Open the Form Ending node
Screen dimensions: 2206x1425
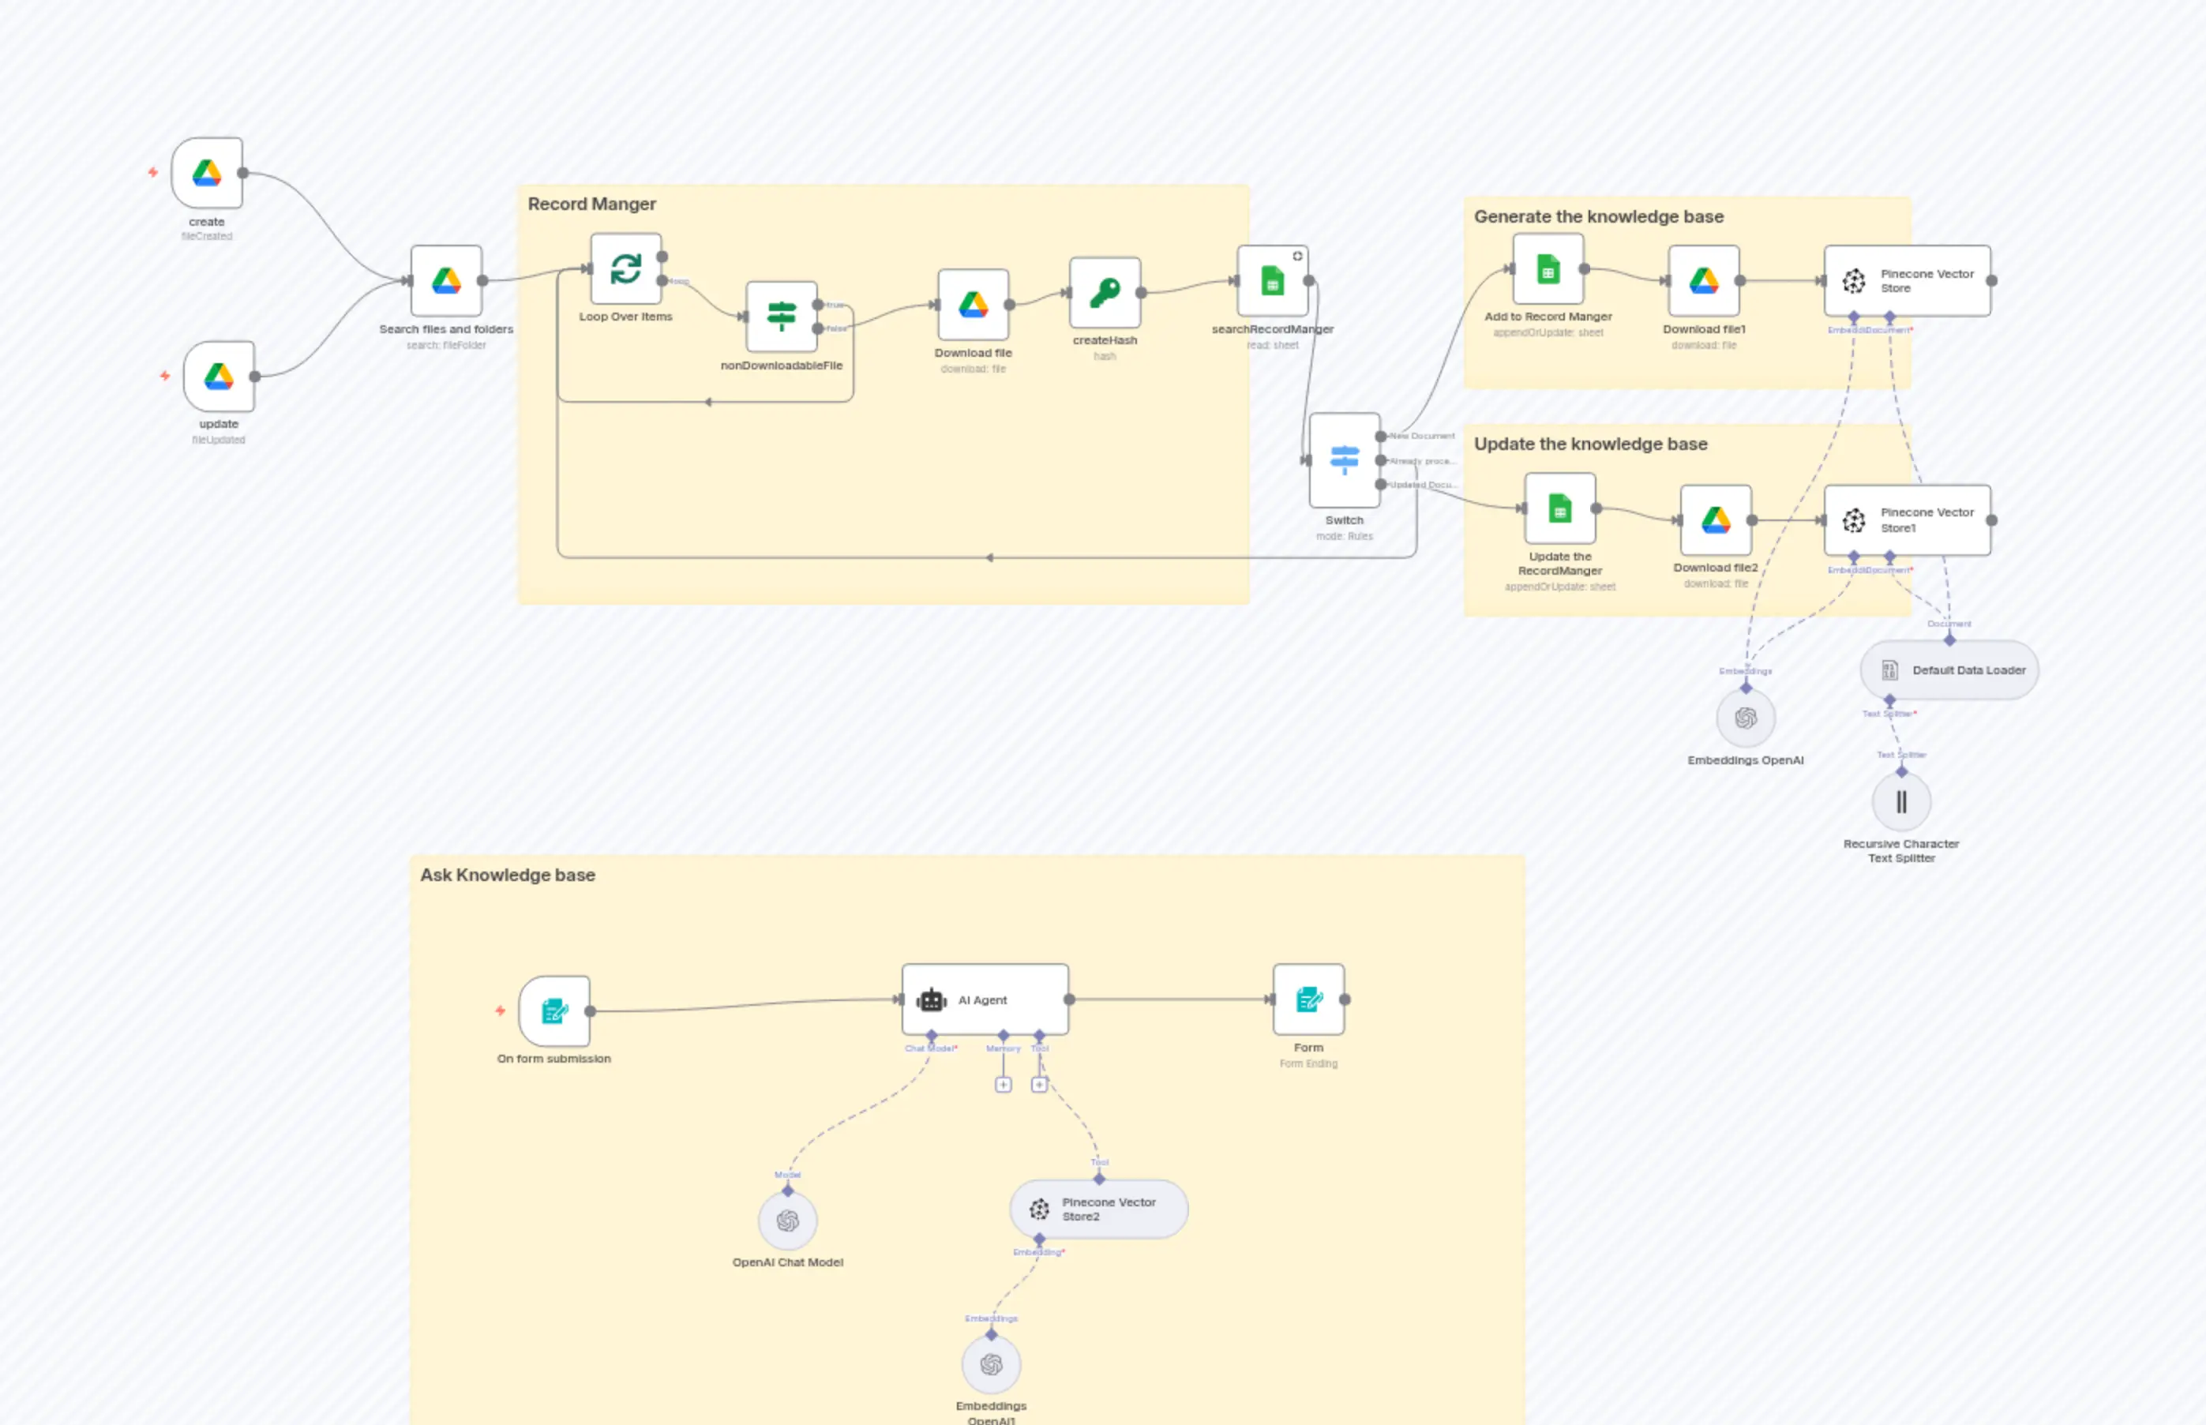point(1308,999)
